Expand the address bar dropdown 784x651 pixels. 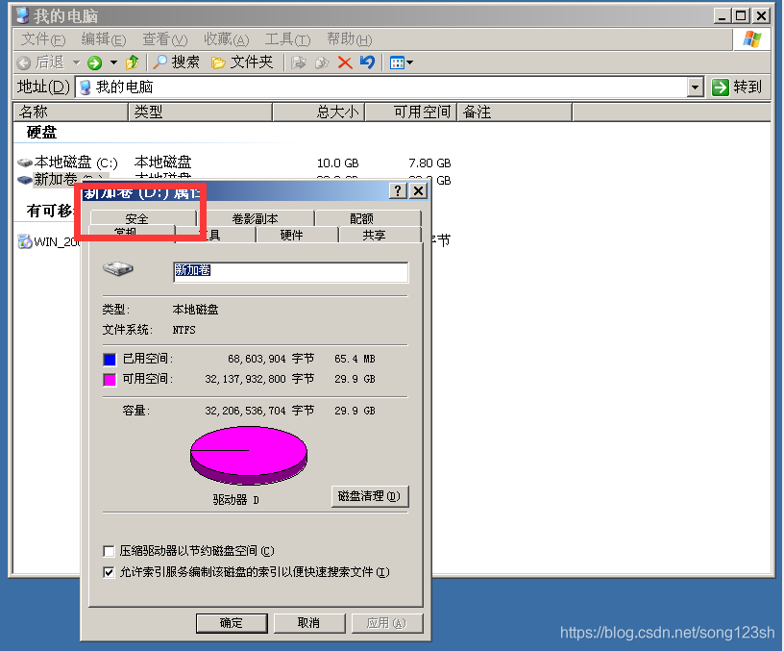tap(695, 88)
